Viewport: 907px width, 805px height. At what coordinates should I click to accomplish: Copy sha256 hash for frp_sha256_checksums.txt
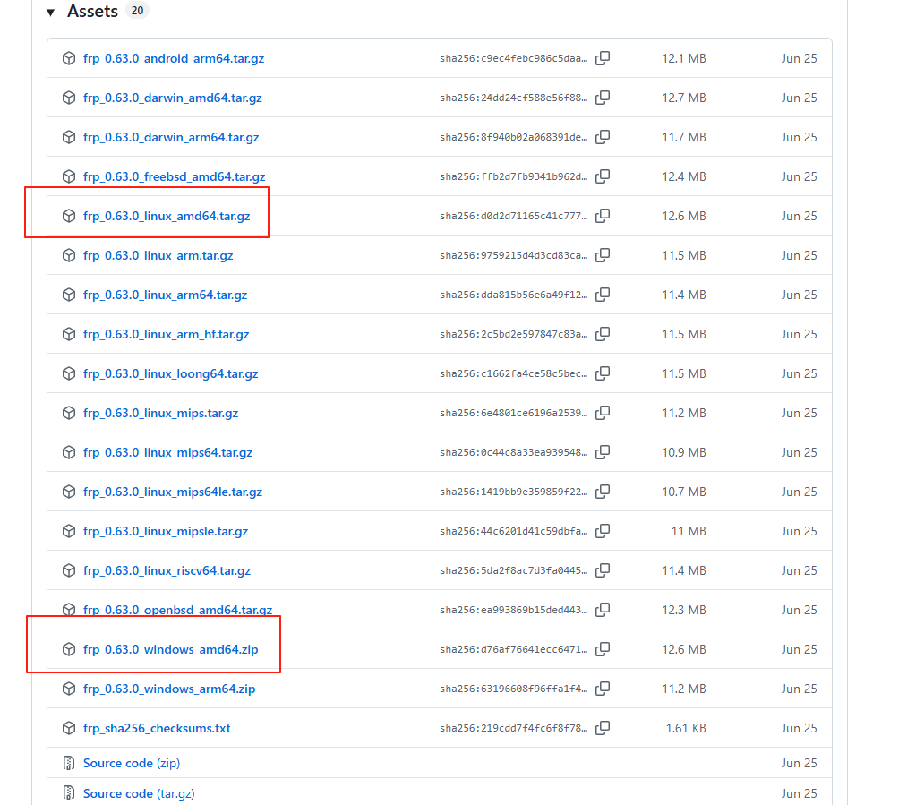pyautogui.click(x=603, y=728)
